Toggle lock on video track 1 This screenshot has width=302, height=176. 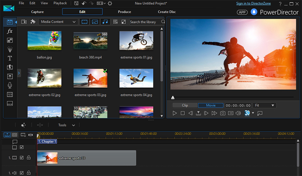[x=29, y=158]
